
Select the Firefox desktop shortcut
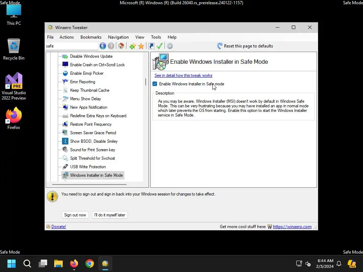tap(14, 118)
